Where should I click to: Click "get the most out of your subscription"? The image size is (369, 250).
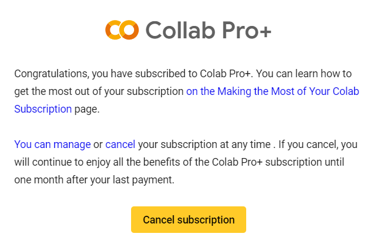(99, 91)
